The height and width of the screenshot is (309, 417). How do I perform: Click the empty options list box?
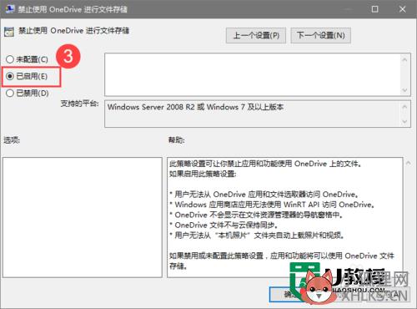click(x=83, y=217)
